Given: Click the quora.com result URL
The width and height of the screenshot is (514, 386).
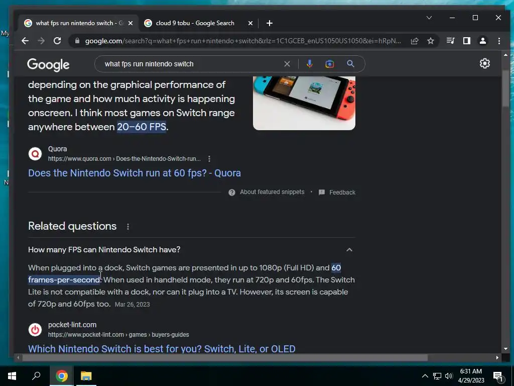Looking at the screenshot, I should pyautogui.click(x=124, y=159).
